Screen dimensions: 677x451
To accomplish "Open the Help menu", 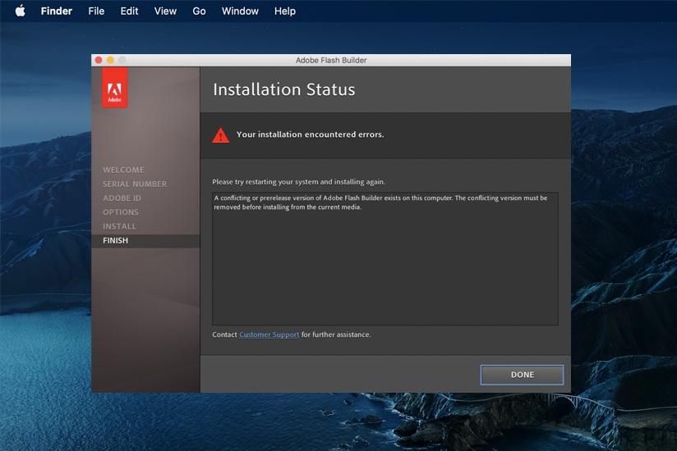I will coord(285,11).
